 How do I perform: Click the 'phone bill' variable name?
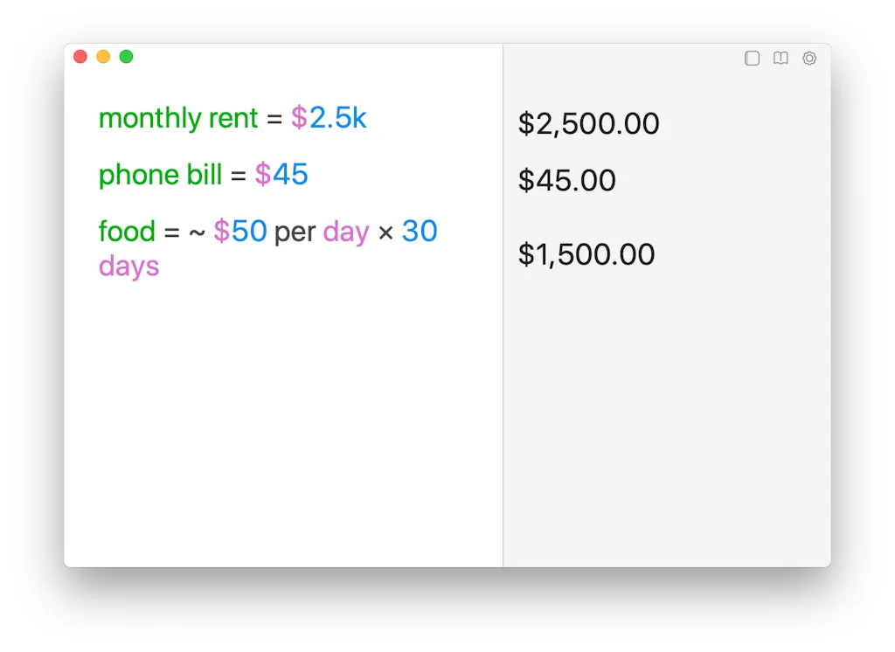pos(160,175)
